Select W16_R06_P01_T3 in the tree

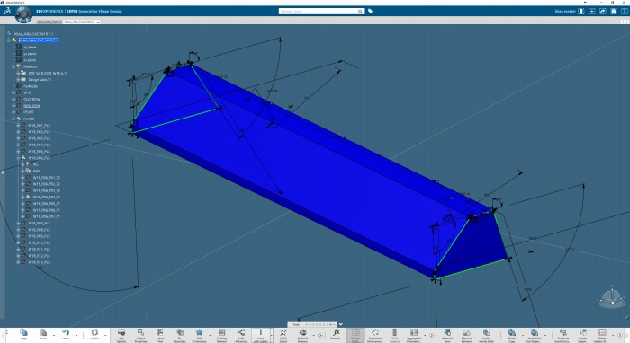(x=47, y=178)
